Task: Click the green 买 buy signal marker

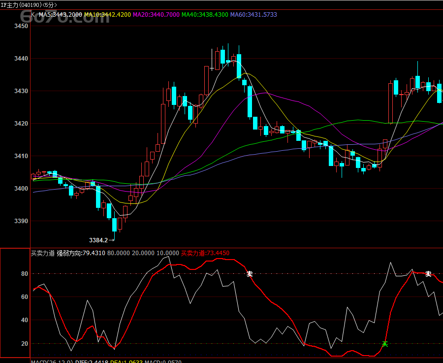Action: (x=385, y=344)
